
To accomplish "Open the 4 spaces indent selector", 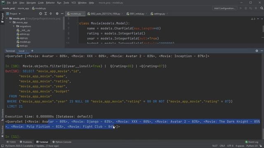I will point(240,146).
